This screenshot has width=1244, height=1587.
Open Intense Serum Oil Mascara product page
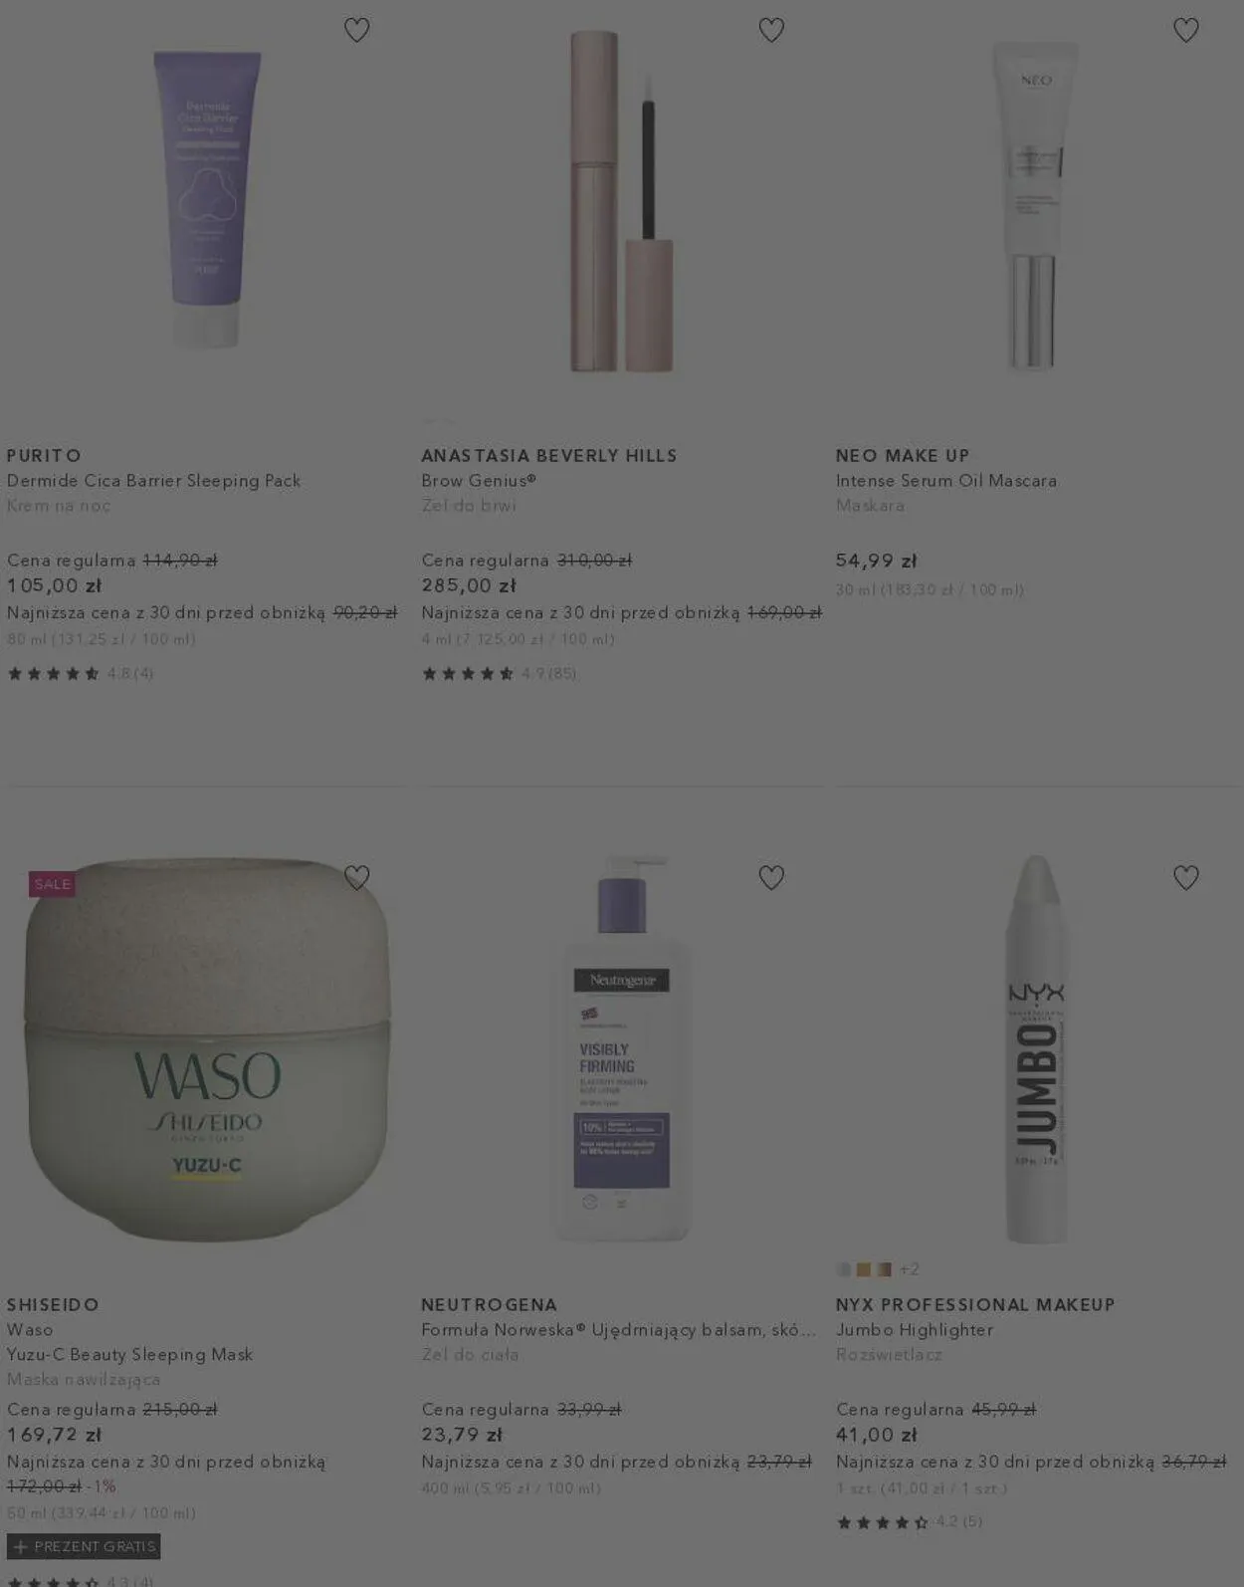(x=946, y=480)
